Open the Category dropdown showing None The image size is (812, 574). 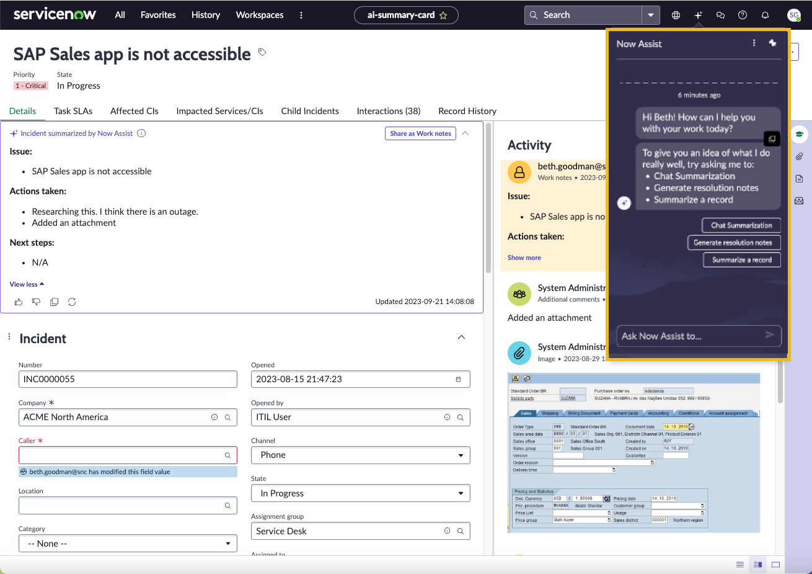[x=128, y=544]
